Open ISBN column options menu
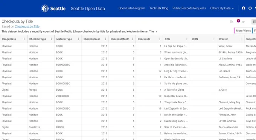Viewport: 256px width, 140px height. (214, 39)
